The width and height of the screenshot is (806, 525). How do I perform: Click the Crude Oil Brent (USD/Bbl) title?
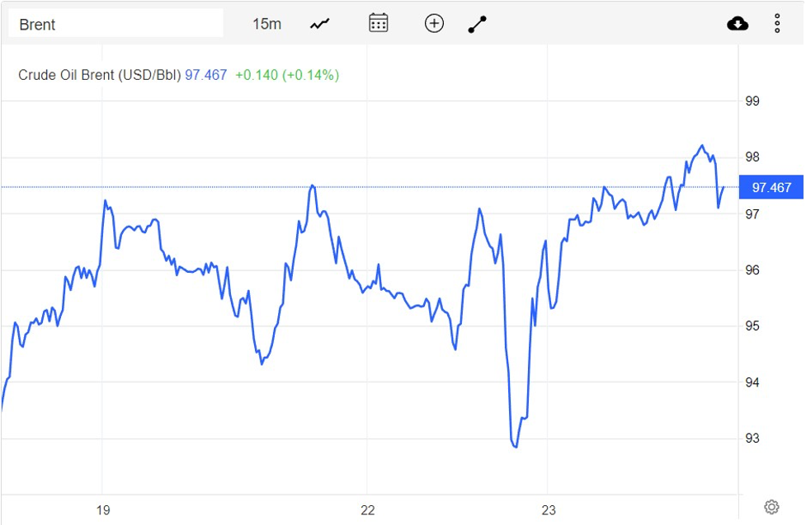pos(99,75)
